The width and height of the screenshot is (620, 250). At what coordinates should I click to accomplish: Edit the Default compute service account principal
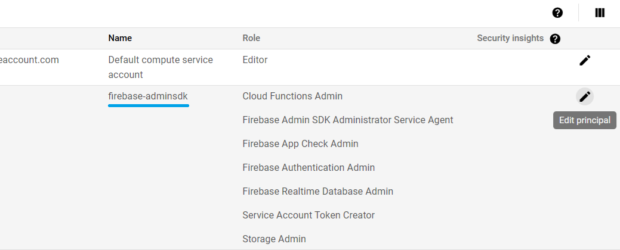coord(585,60)
